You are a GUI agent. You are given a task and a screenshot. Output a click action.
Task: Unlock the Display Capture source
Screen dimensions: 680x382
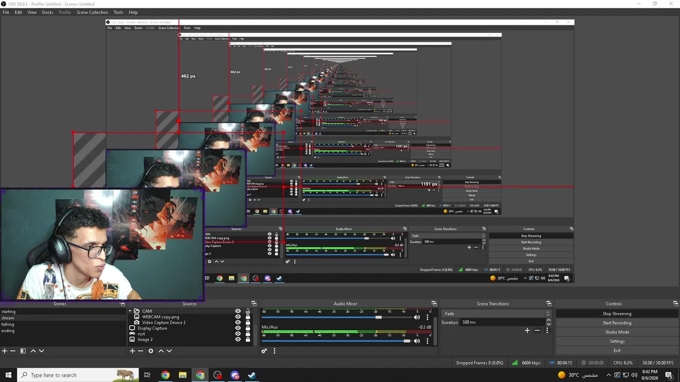pyautogui.click(x=248, y=328)
